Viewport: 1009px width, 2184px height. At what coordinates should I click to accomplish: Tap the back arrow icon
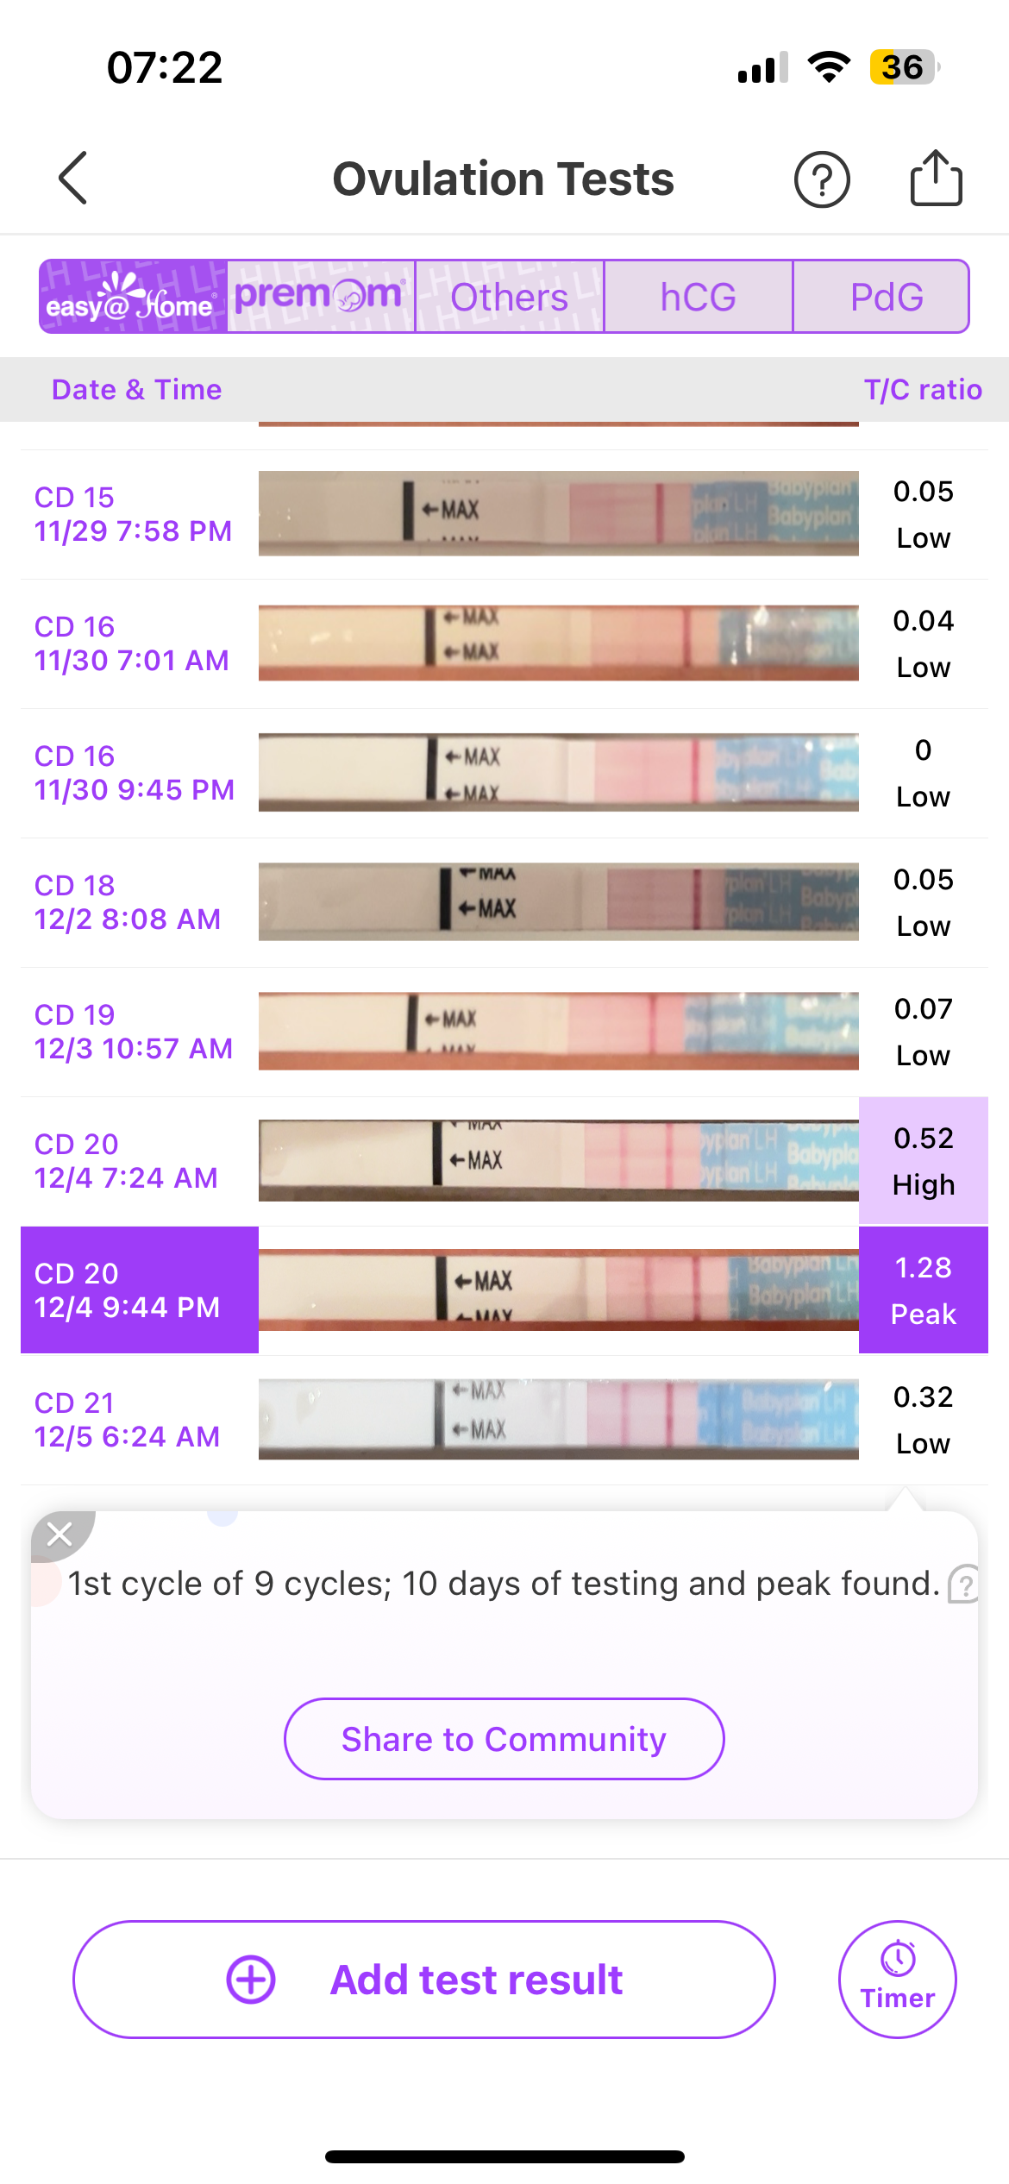click(x=73, y=179)
